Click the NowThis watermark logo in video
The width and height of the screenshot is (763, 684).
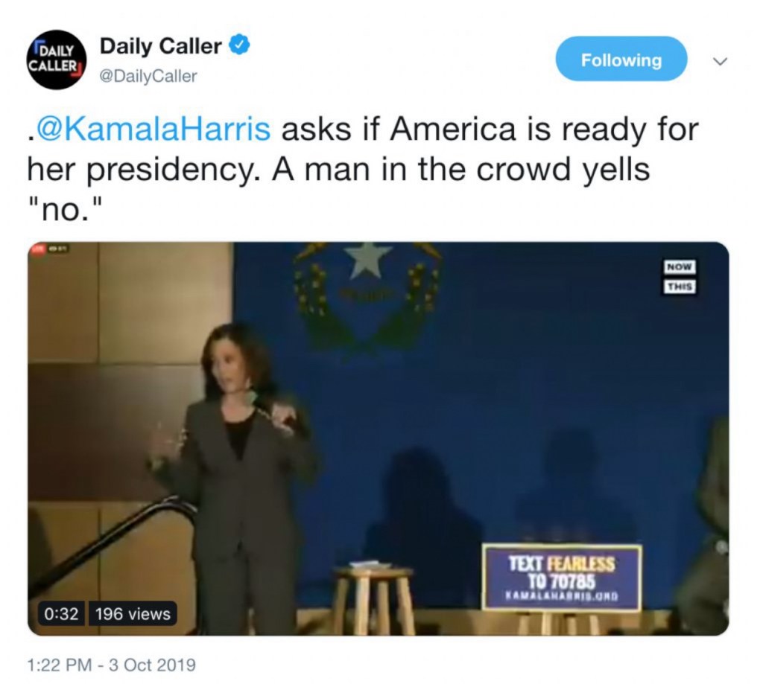(680, 276)
